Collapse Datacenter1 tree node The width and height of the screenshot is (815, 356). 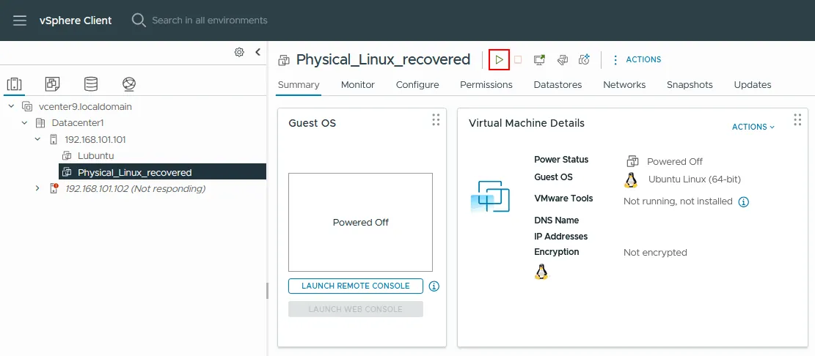click(24, 123)
